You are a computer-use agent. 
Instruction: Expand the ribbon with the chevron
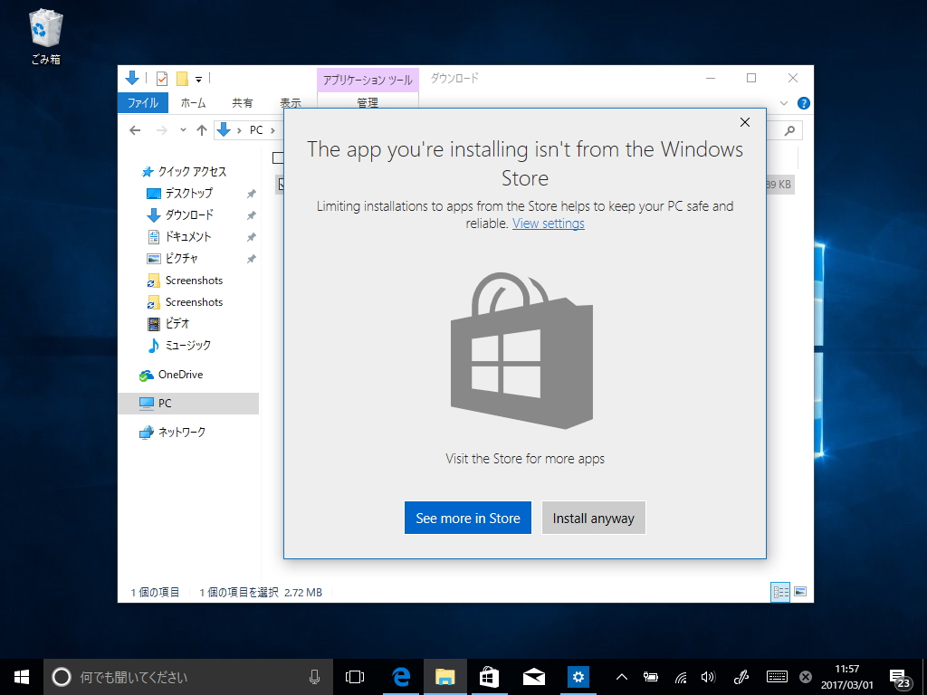(x=784, y=103)
